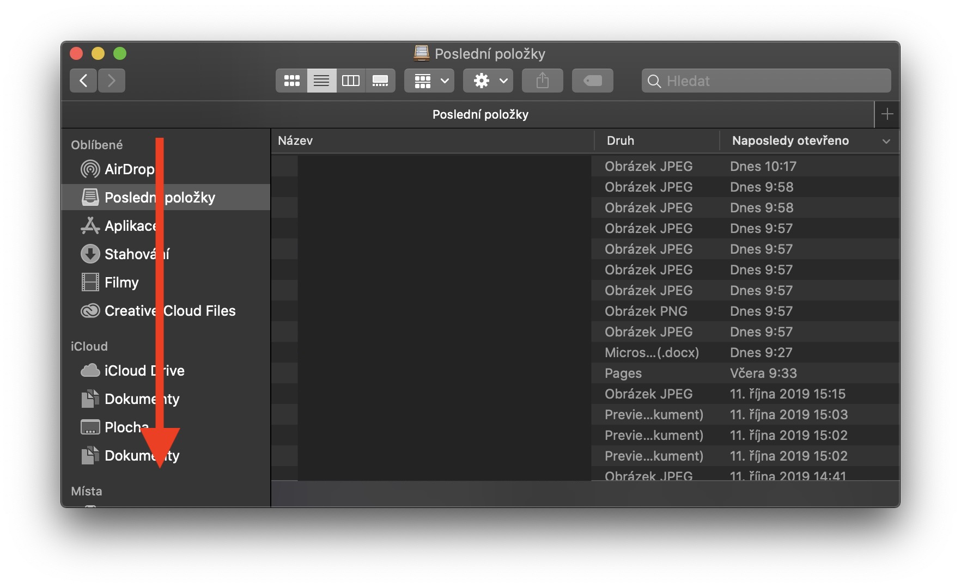Sort by the Název column header
This screenshot has width=961, height=588.
[x=433, y=140]
